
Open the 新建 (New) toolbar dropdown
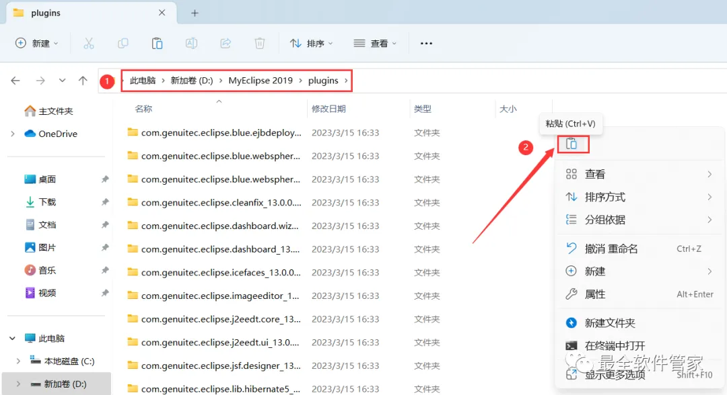pos(37,44)
